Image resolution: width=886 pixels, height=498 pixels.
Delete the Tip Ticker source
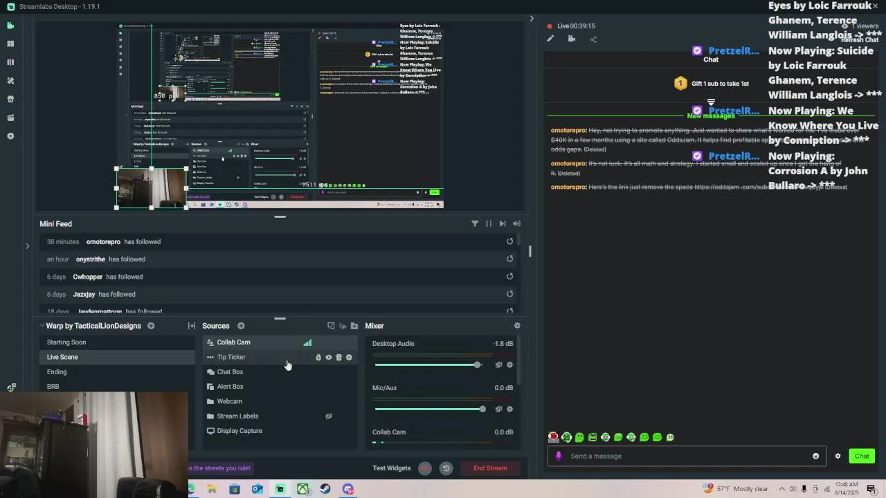(x=338, y=358)
